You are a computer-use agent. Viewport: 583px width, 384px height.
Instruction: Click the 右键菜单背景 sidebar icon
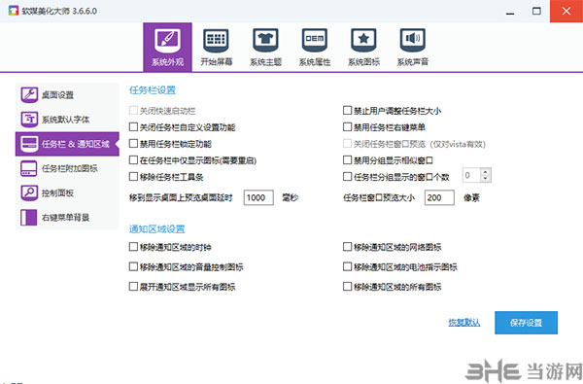(29, 218)
